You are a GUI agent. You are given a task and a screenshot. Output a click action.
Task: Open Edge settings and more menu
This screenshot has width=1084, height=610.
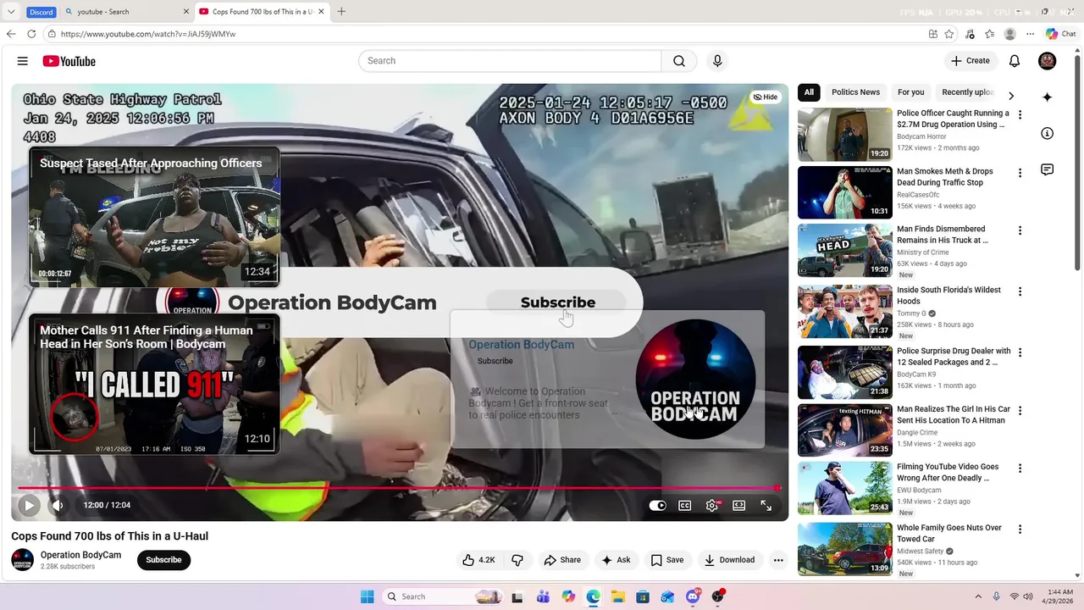point(1031,34)
